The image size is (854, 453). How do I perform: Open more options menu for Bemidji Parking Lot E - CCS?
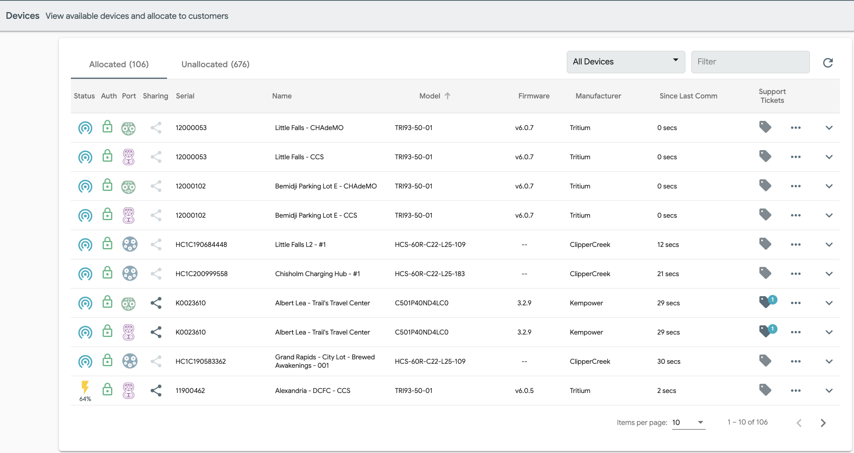[796, 215]
